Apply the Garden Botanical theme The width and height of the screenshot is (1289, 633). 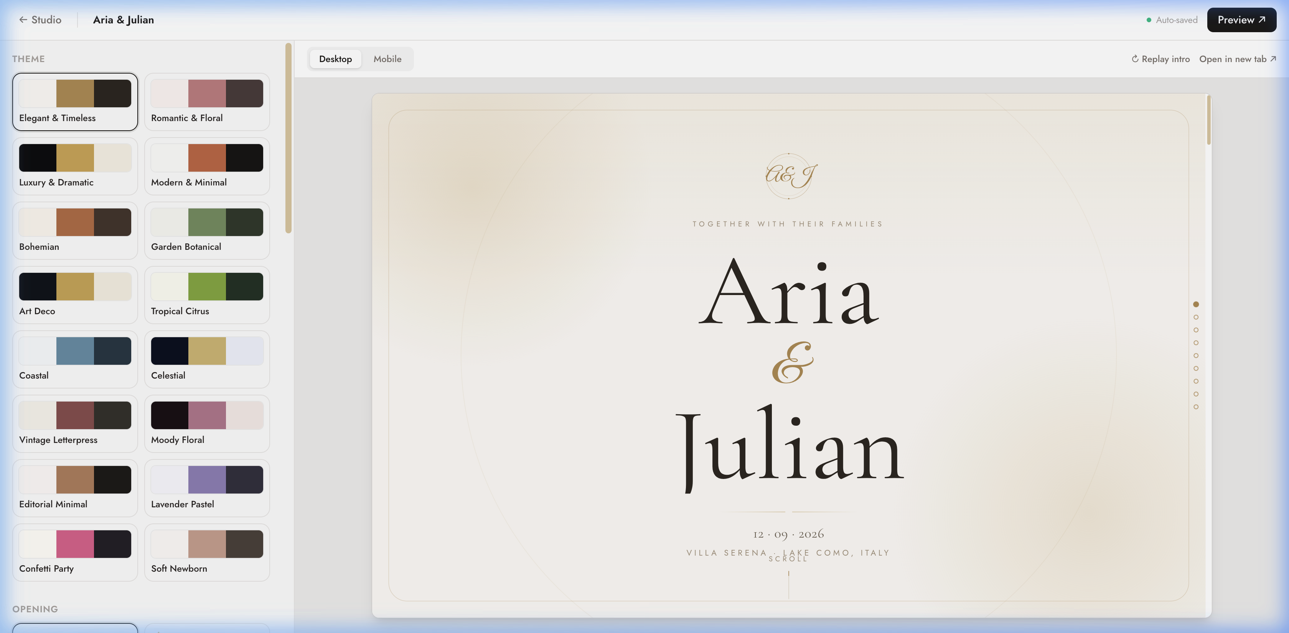[x=207, y=231]
